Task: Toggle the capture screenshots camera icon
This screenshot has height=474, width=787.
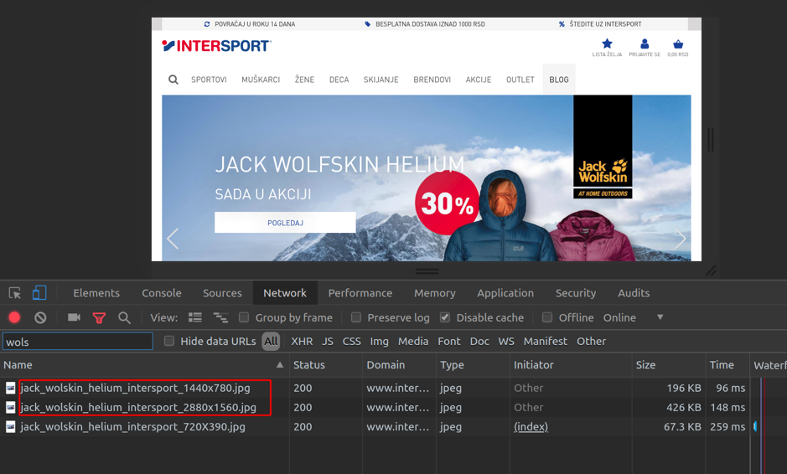Action: [x=74, y=317]
